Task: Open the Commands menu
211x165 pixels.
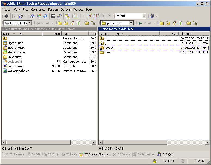Action: (38, 10)
